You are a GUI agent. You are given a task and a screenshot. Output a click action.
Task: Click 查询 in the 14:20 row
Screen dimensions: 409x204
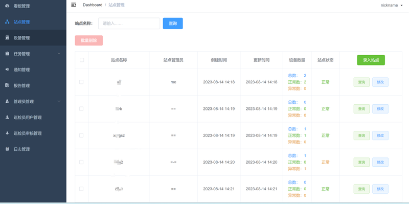coord(361,162)
